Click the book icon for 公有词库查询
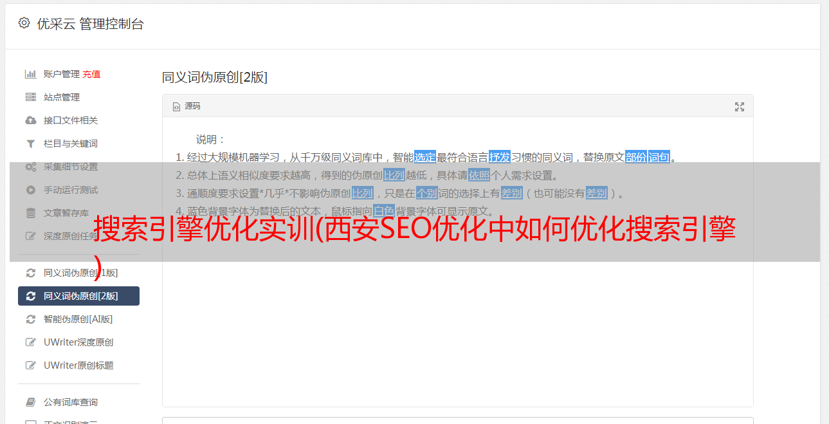The image size is (829, 424). pos(30,402)
